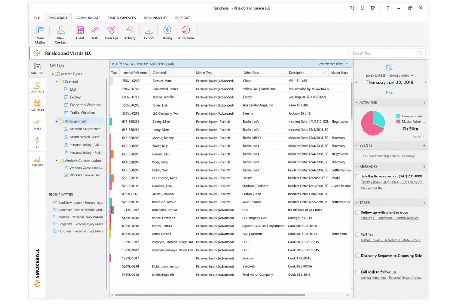Viewport: 457px width, 304px height.
Task: Click Refresh under the activities chart
Action: pyautogui.click(x=418, y=136)
